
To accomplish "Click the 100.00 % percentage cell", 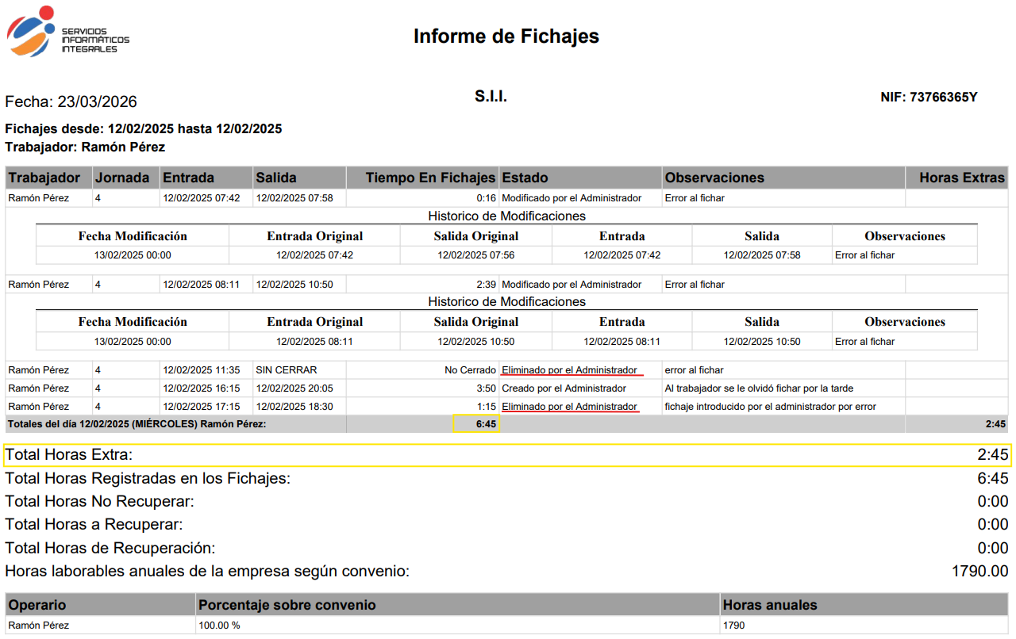I will (220, 626).
